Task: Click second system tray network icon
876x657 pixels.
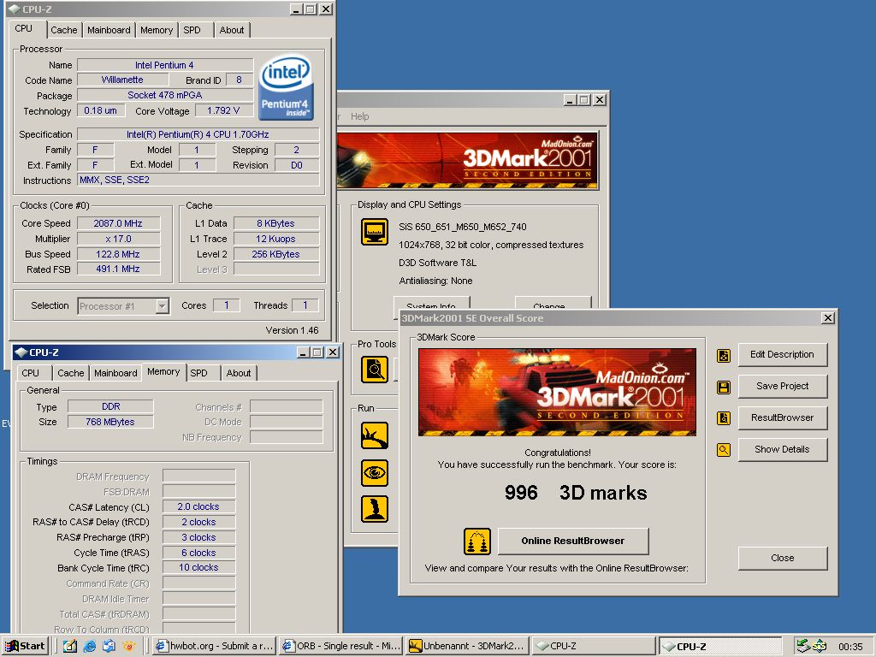Action: 820,646
